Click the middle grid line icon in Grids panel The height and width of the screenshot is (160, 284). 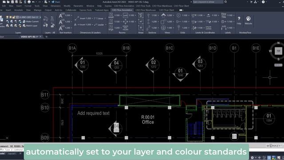(178, 22)
